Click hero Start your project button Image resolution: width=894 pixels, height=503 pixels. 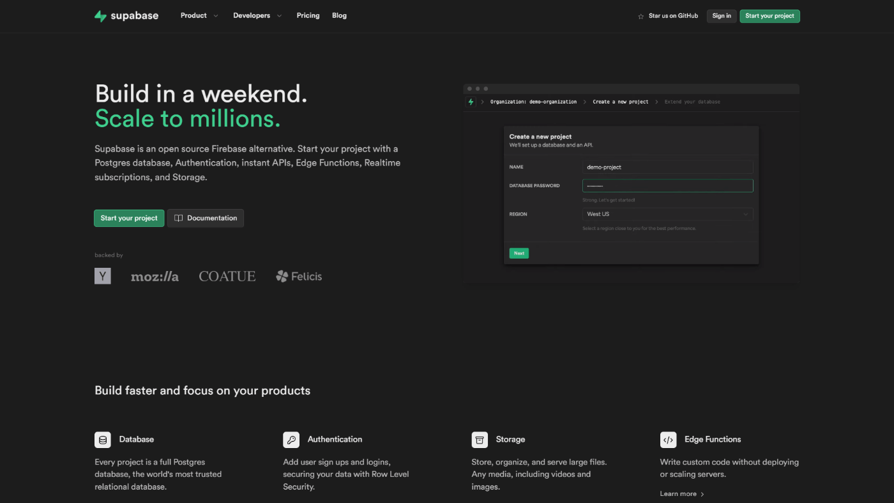[129, 218]
